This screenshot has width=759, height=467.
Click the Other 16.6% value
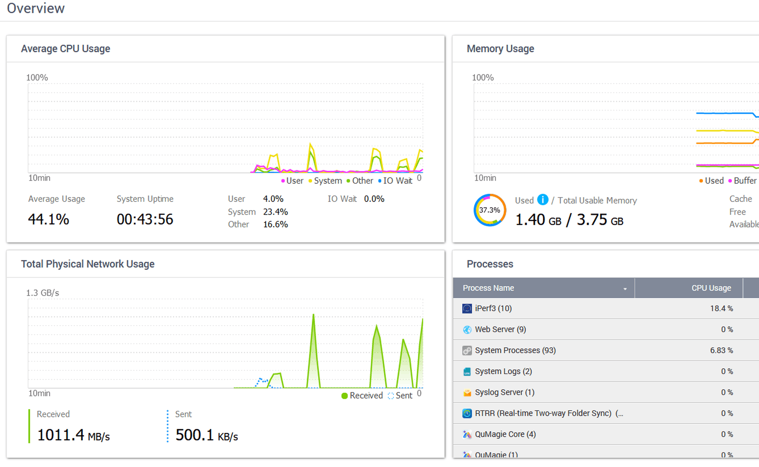tap(275, 224)
